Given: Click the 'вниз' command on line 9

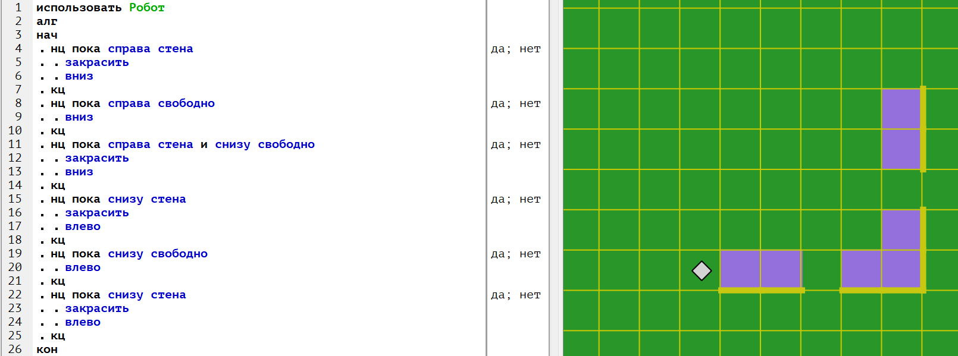Looking at the screenshot, I should pyautogui.click(x=79, y=117).
